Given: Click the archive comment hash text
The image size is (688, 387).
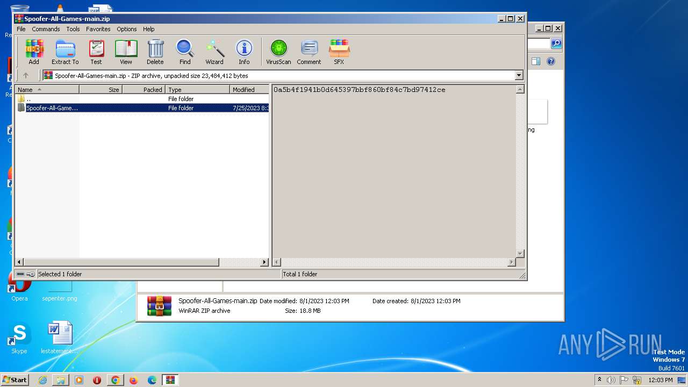Looking at the screenshot, I should (359, 90).
